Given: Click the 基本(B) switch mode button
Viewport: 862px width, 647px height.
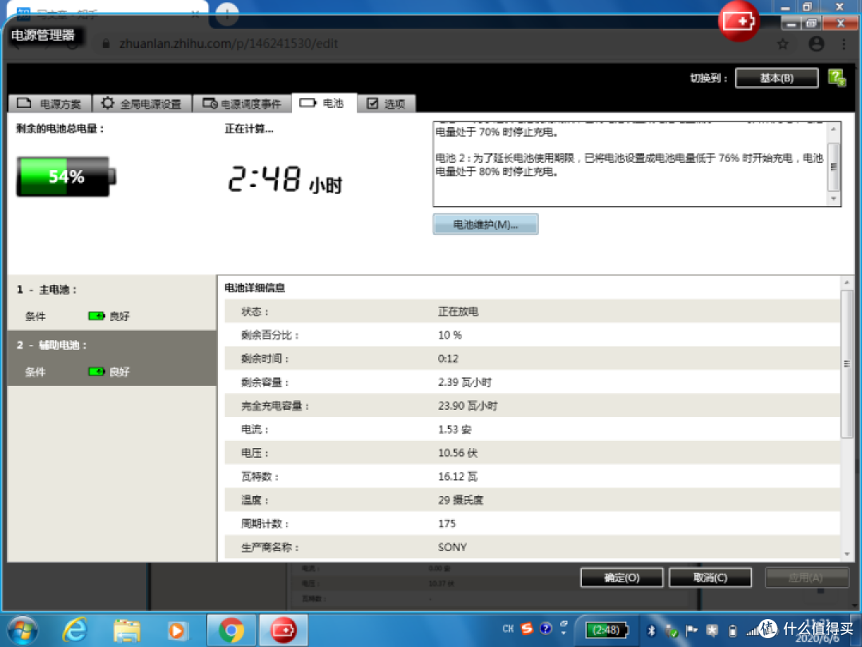Looking at the screenshot, I should tap(777, 78).
